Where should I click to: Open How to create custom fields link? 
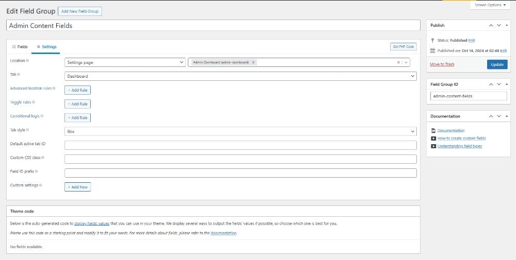click(462, 138)
